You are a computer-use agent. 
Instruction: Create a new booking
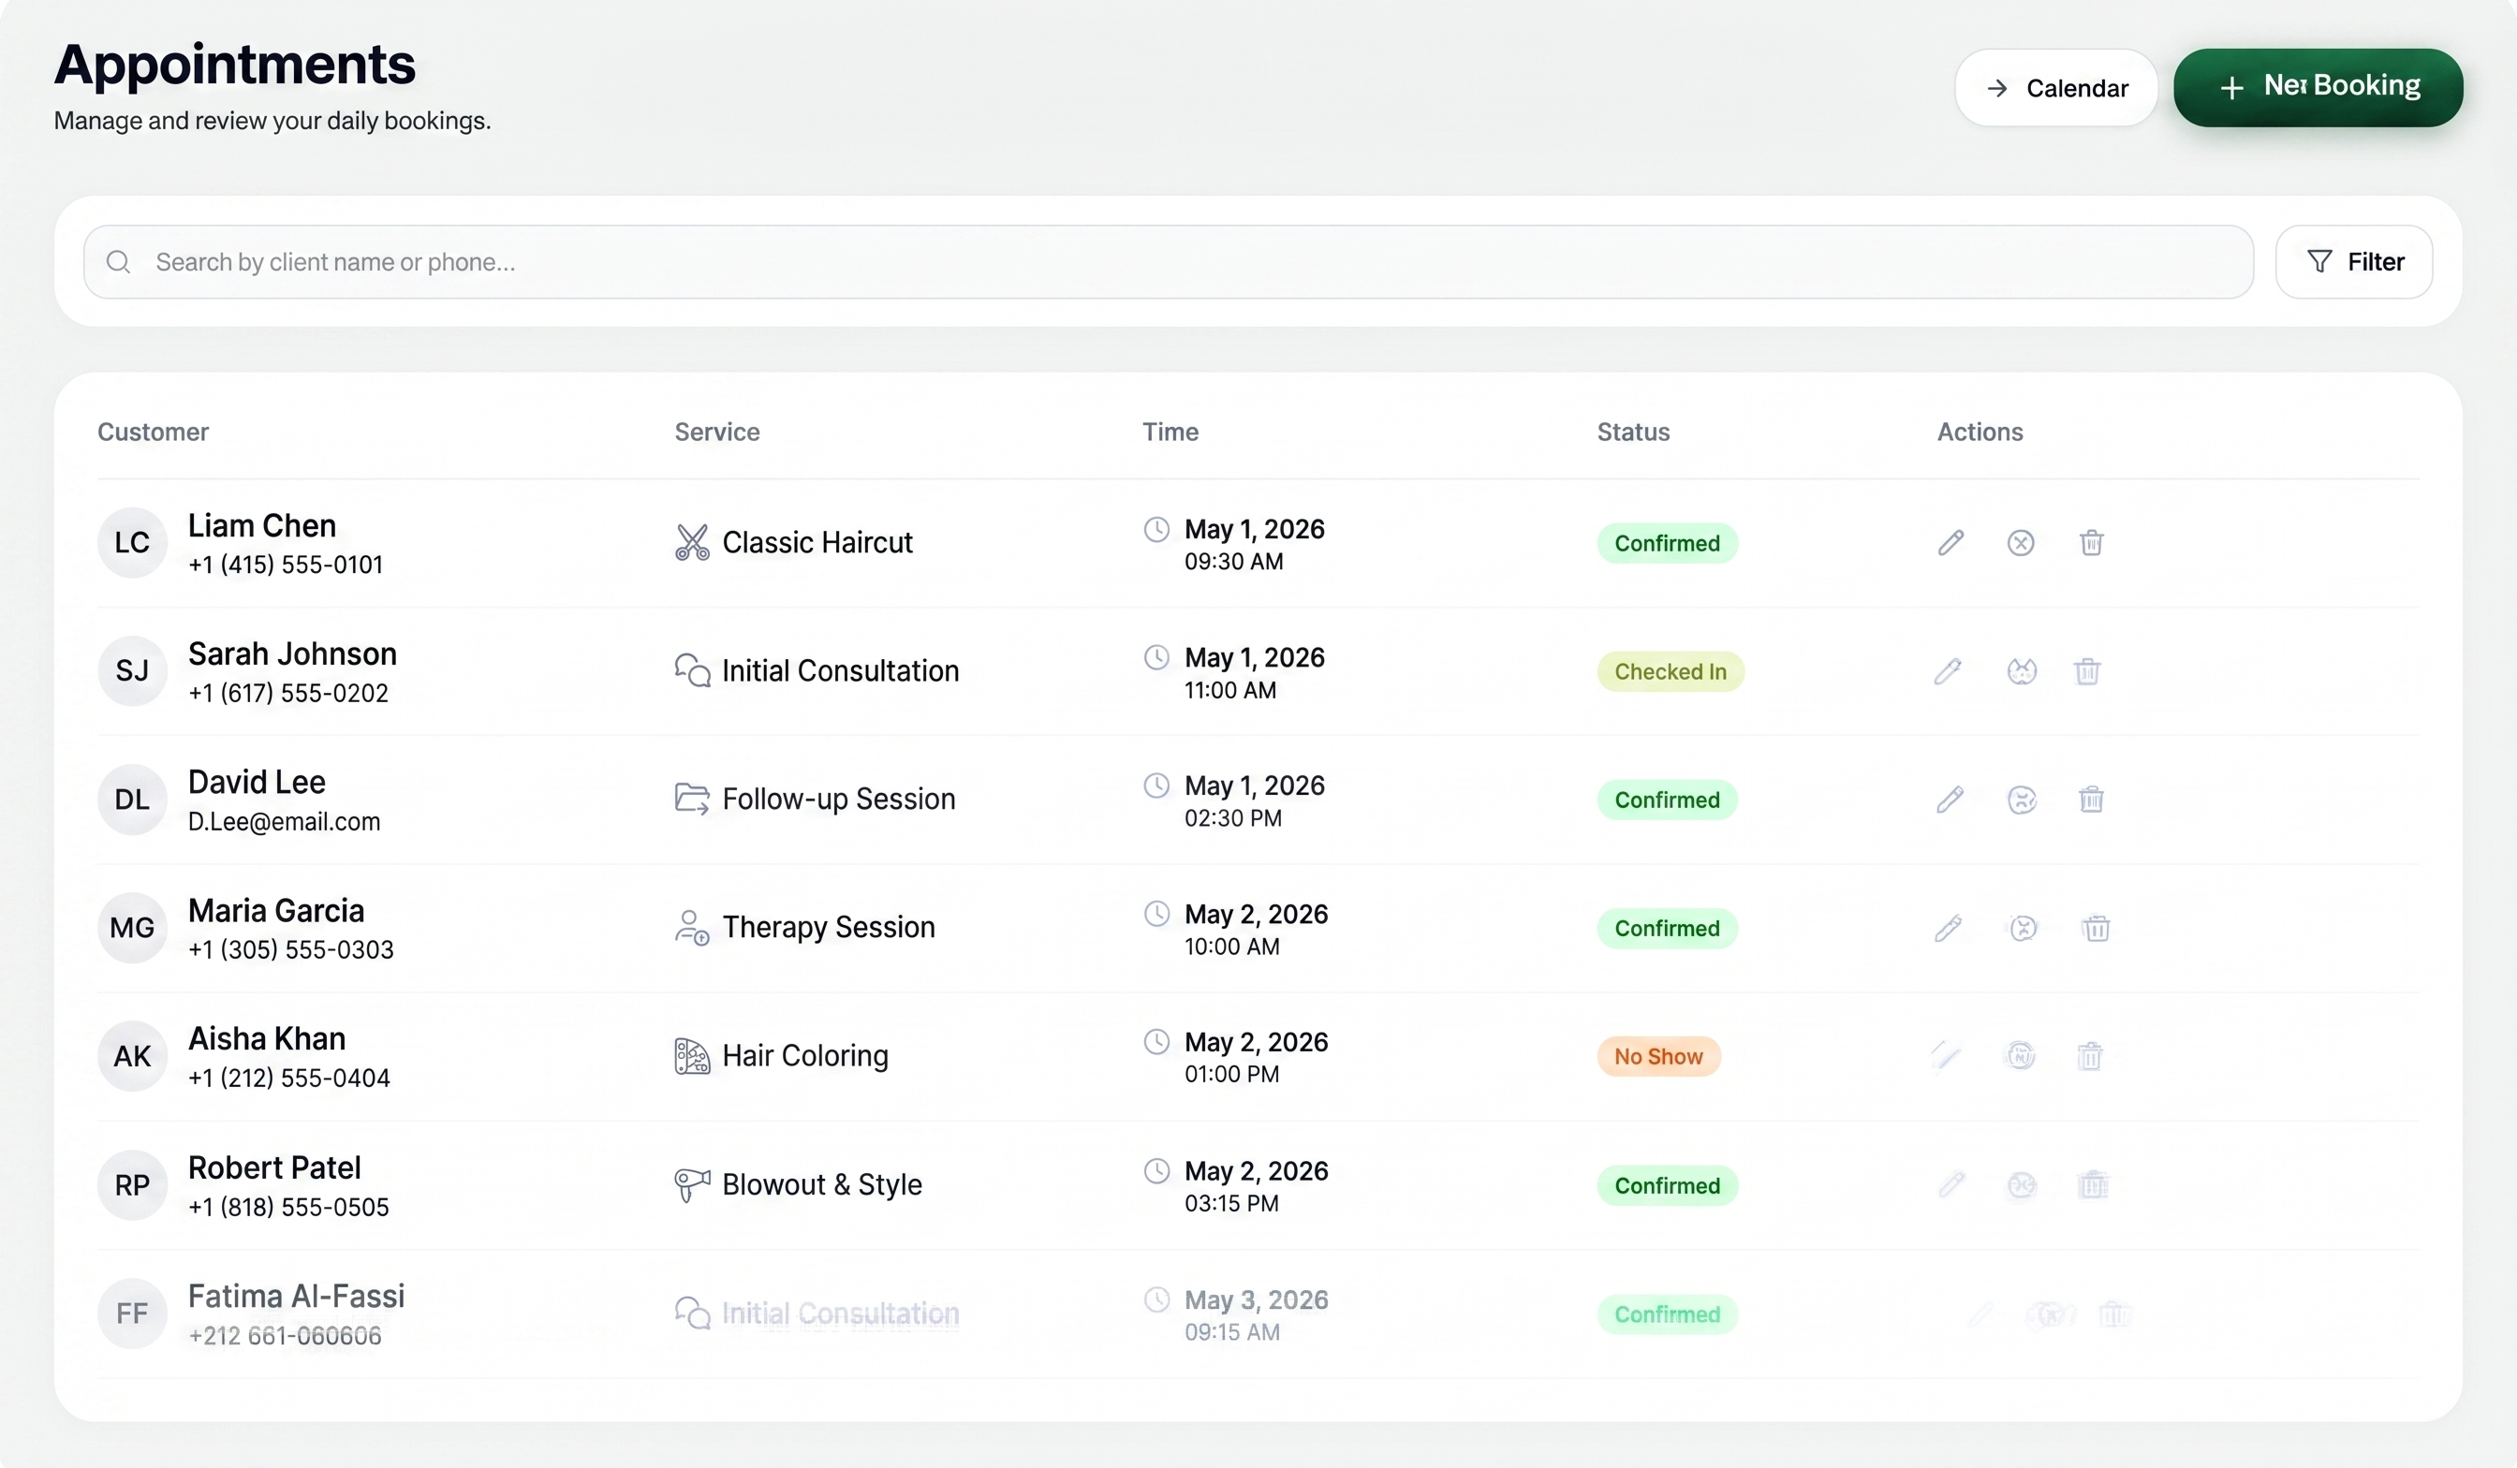point(2318,88)
